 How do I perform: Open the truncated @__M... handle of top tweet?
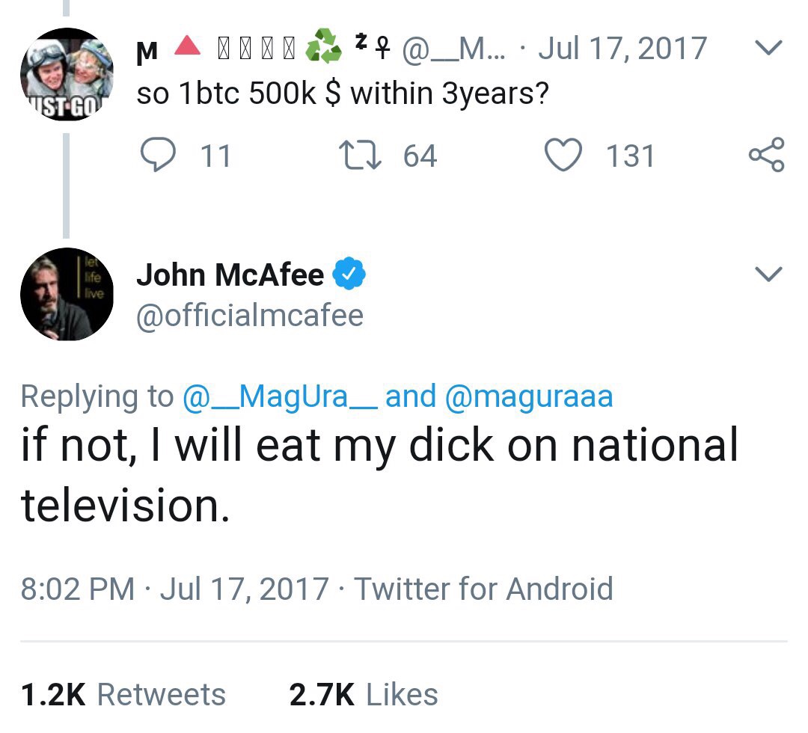tap(454, 49)
